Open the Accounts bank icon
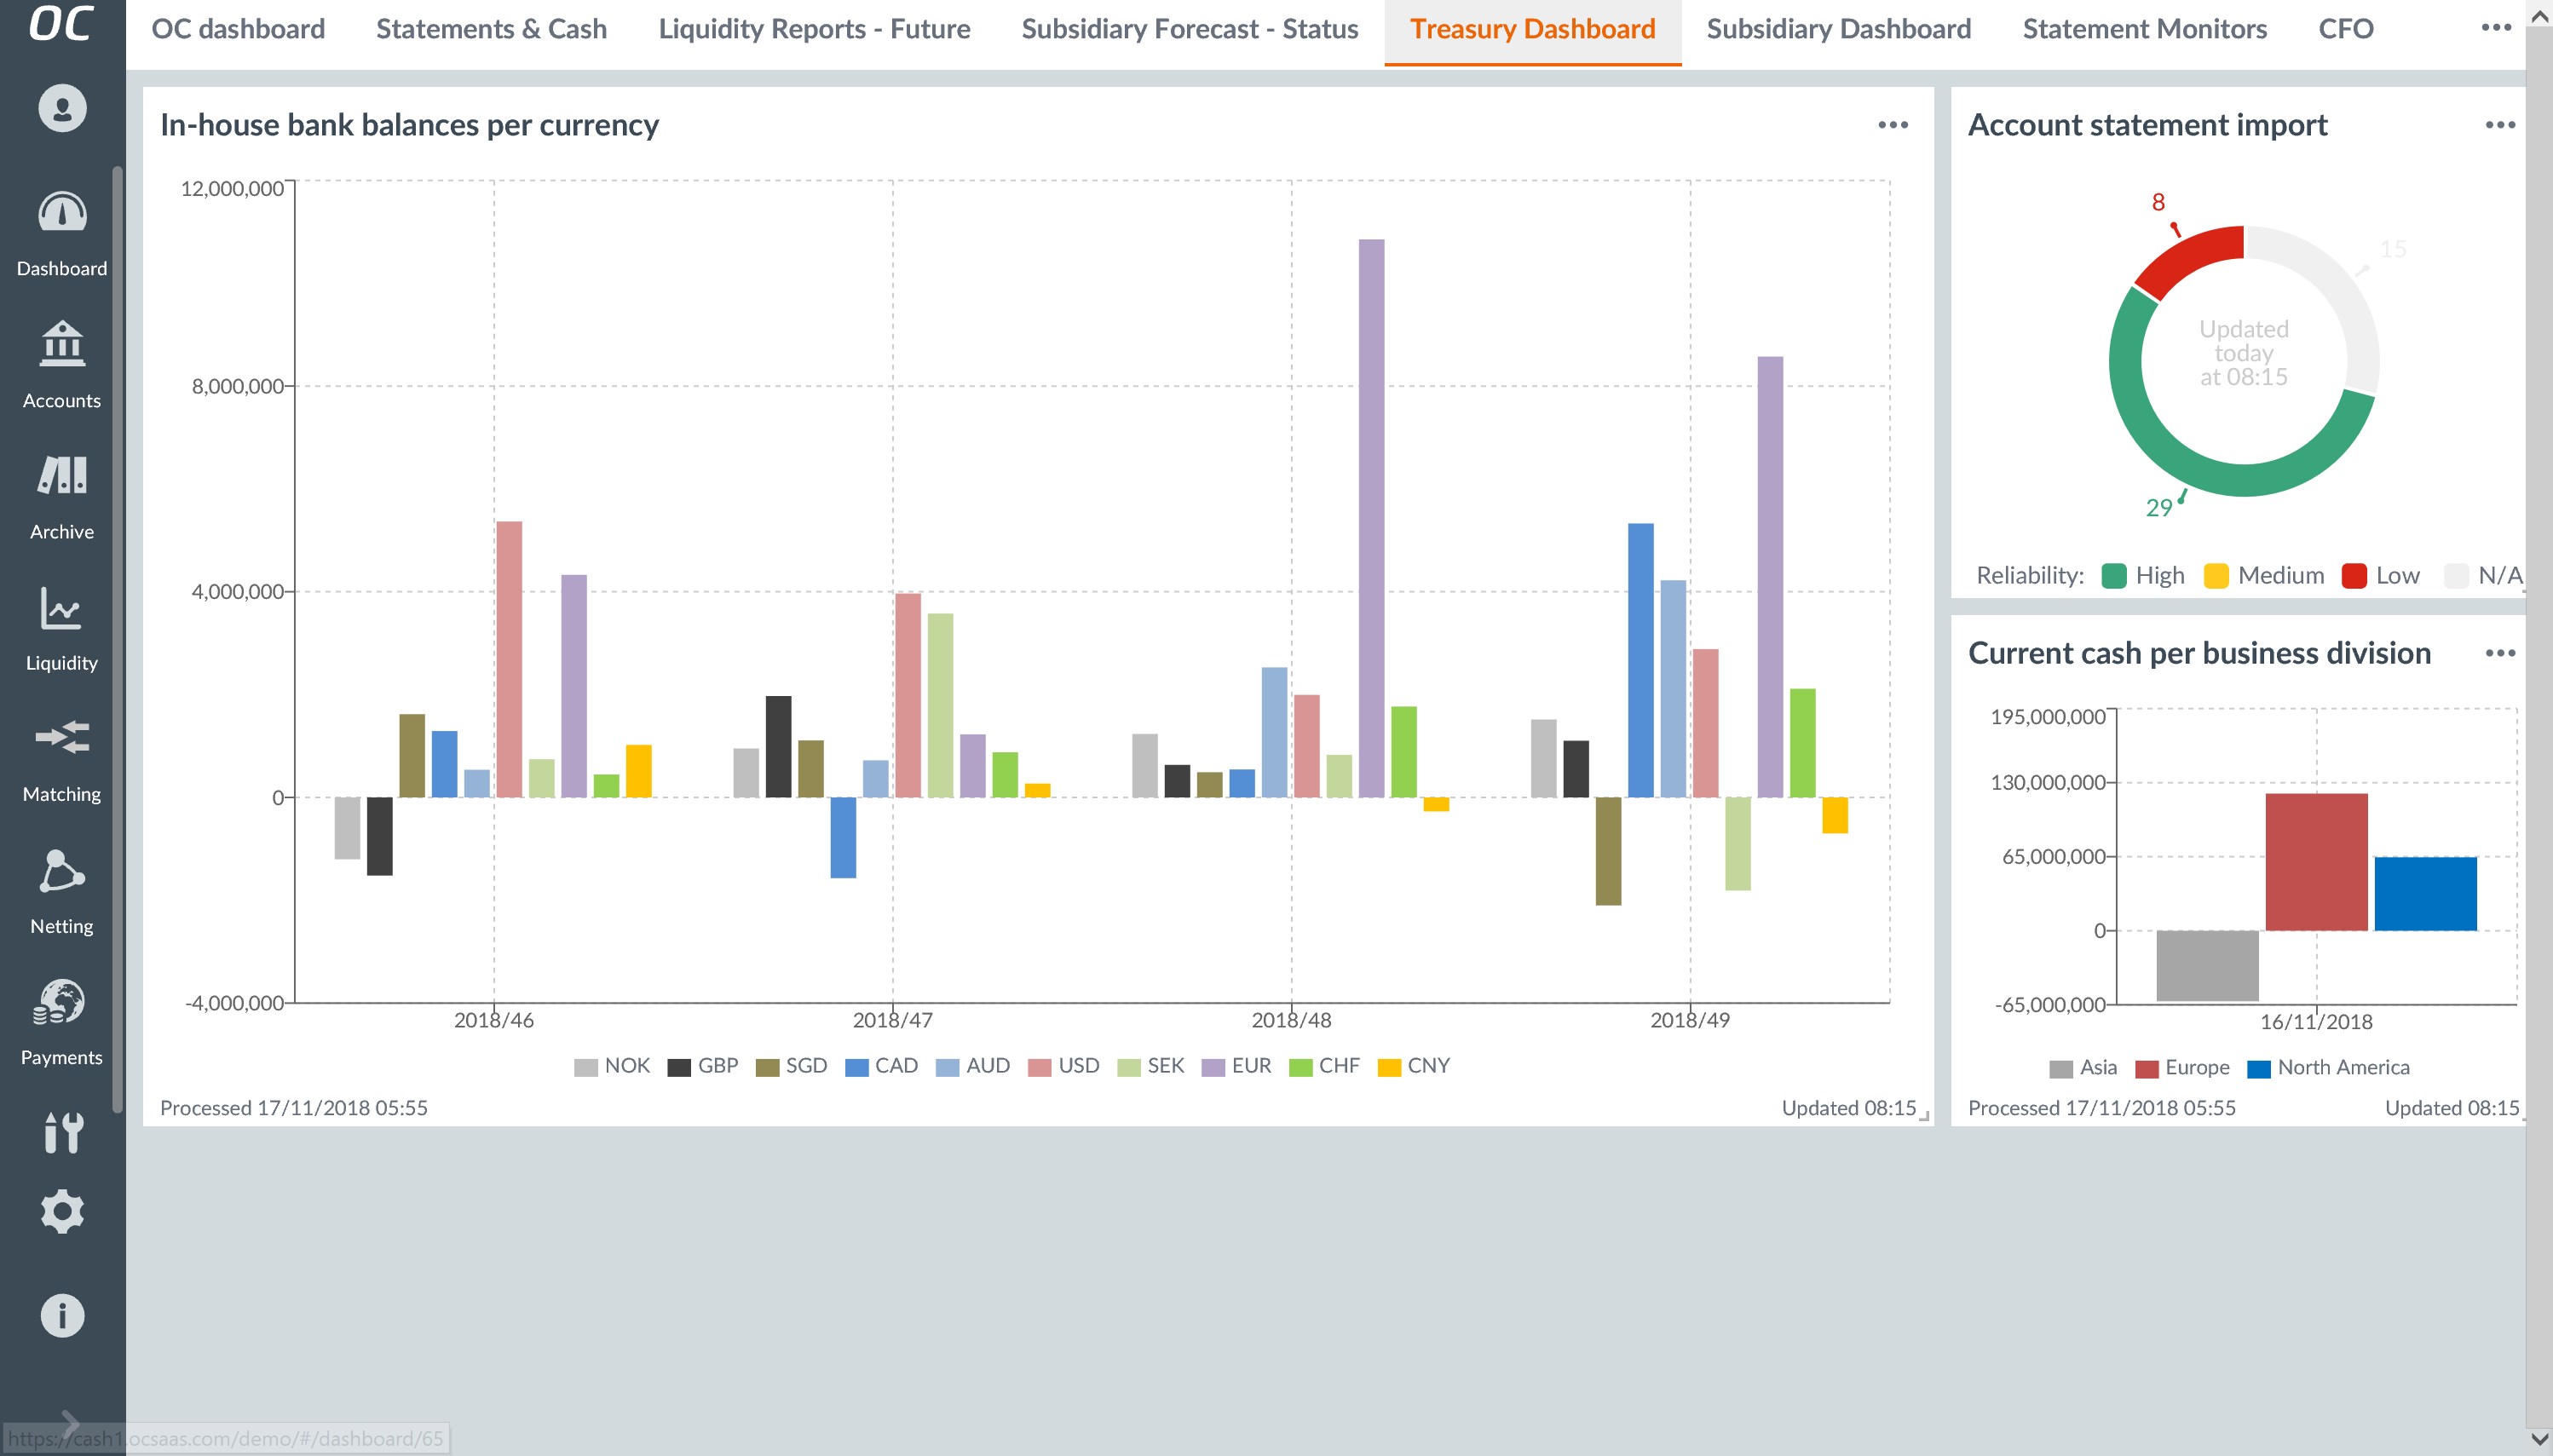This screenshot has width=2553, height=1456. tap(62, 345)
